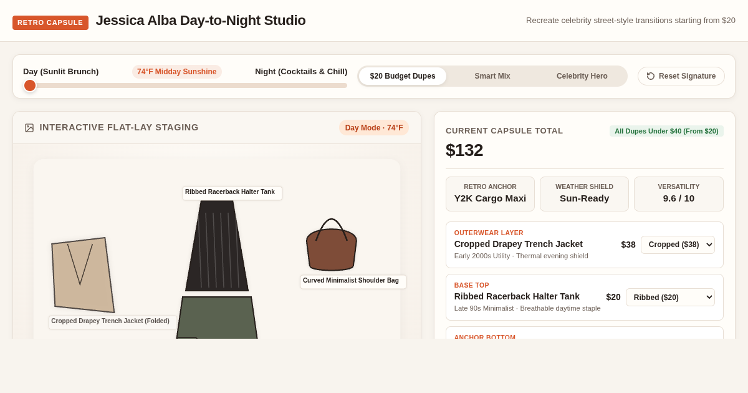Click the street-style transitions tagline

631,21
